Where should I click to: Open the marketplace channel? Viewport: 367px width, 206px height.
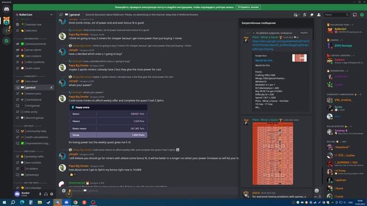(34, 100)
